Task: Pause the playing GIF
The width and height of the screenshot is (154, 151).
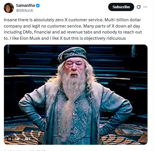Action: click(10, 139)
